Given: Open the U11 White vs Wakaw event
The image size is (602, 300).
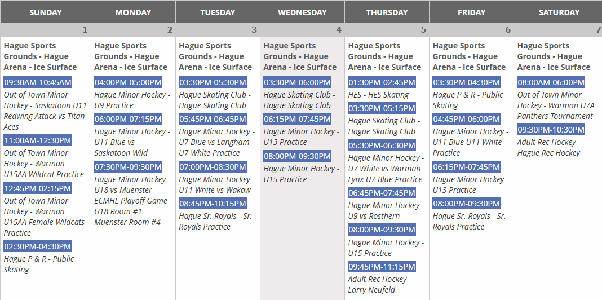Looking at the screenshot, I should click(x=215, y=184).
